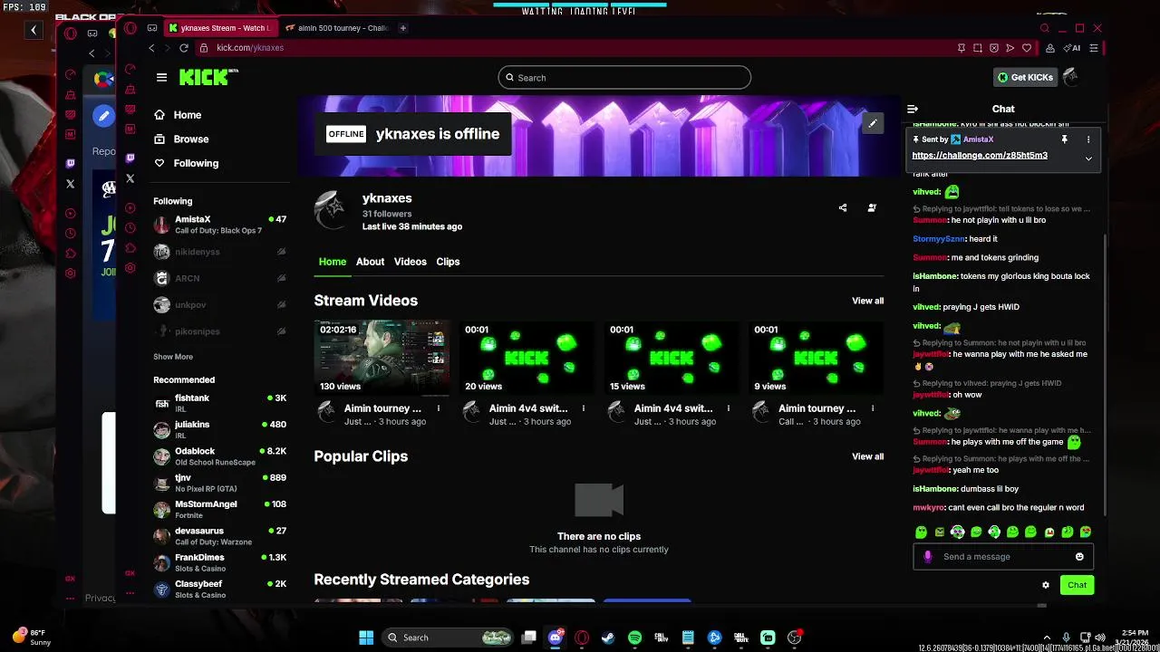Open Twitch from Opera sidebar
Viewport: 1160px width, 652px height.
[130, 158]
